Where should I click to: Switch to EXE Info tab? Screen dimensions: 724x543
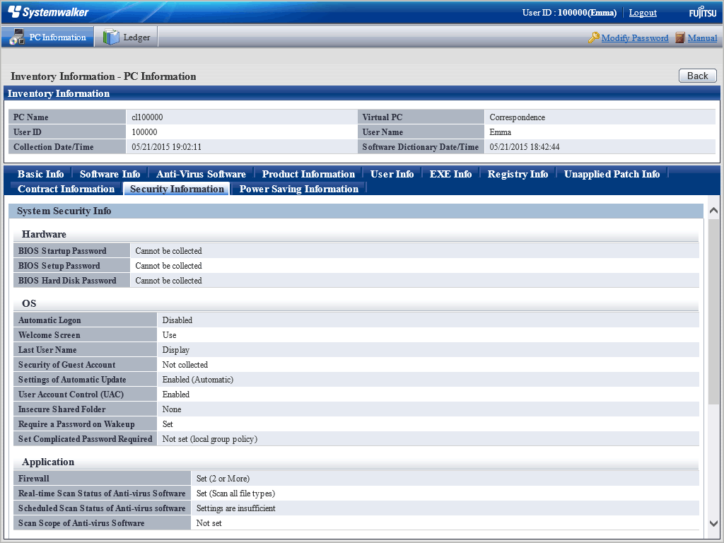(x=450, y=174)
